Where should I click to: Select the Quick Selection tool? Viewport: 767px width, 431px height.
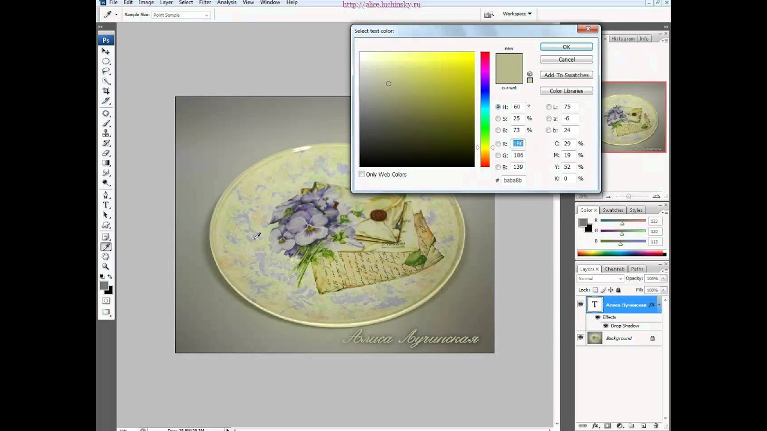click(106, 81)
